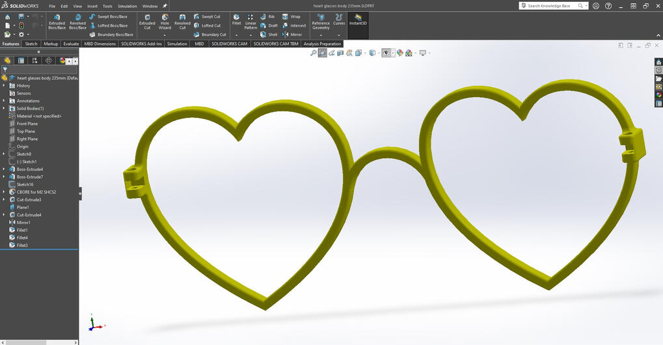The image size is (663, 345).
Task: Start a Revolved Cut
Action: coord(182,22)
